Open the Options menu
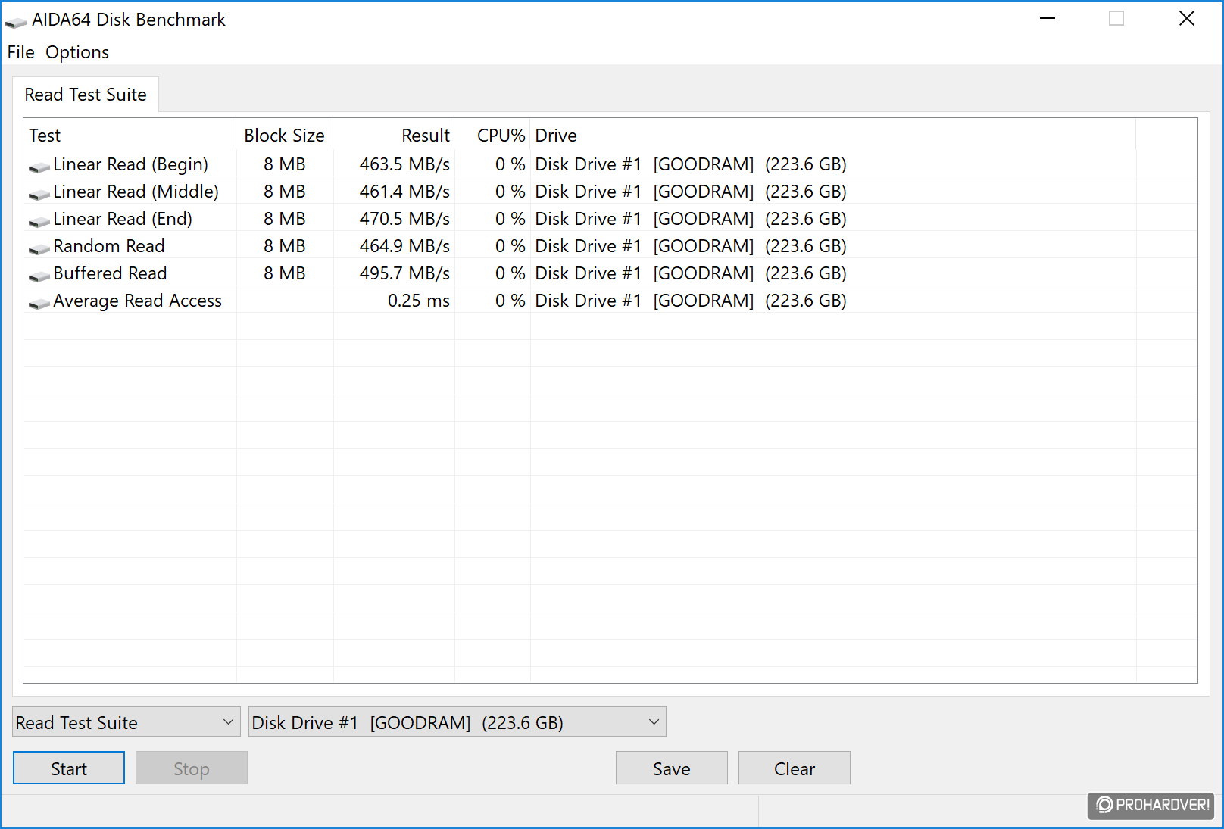Screen dimensions: 1224x829 [x=77, y=52]
